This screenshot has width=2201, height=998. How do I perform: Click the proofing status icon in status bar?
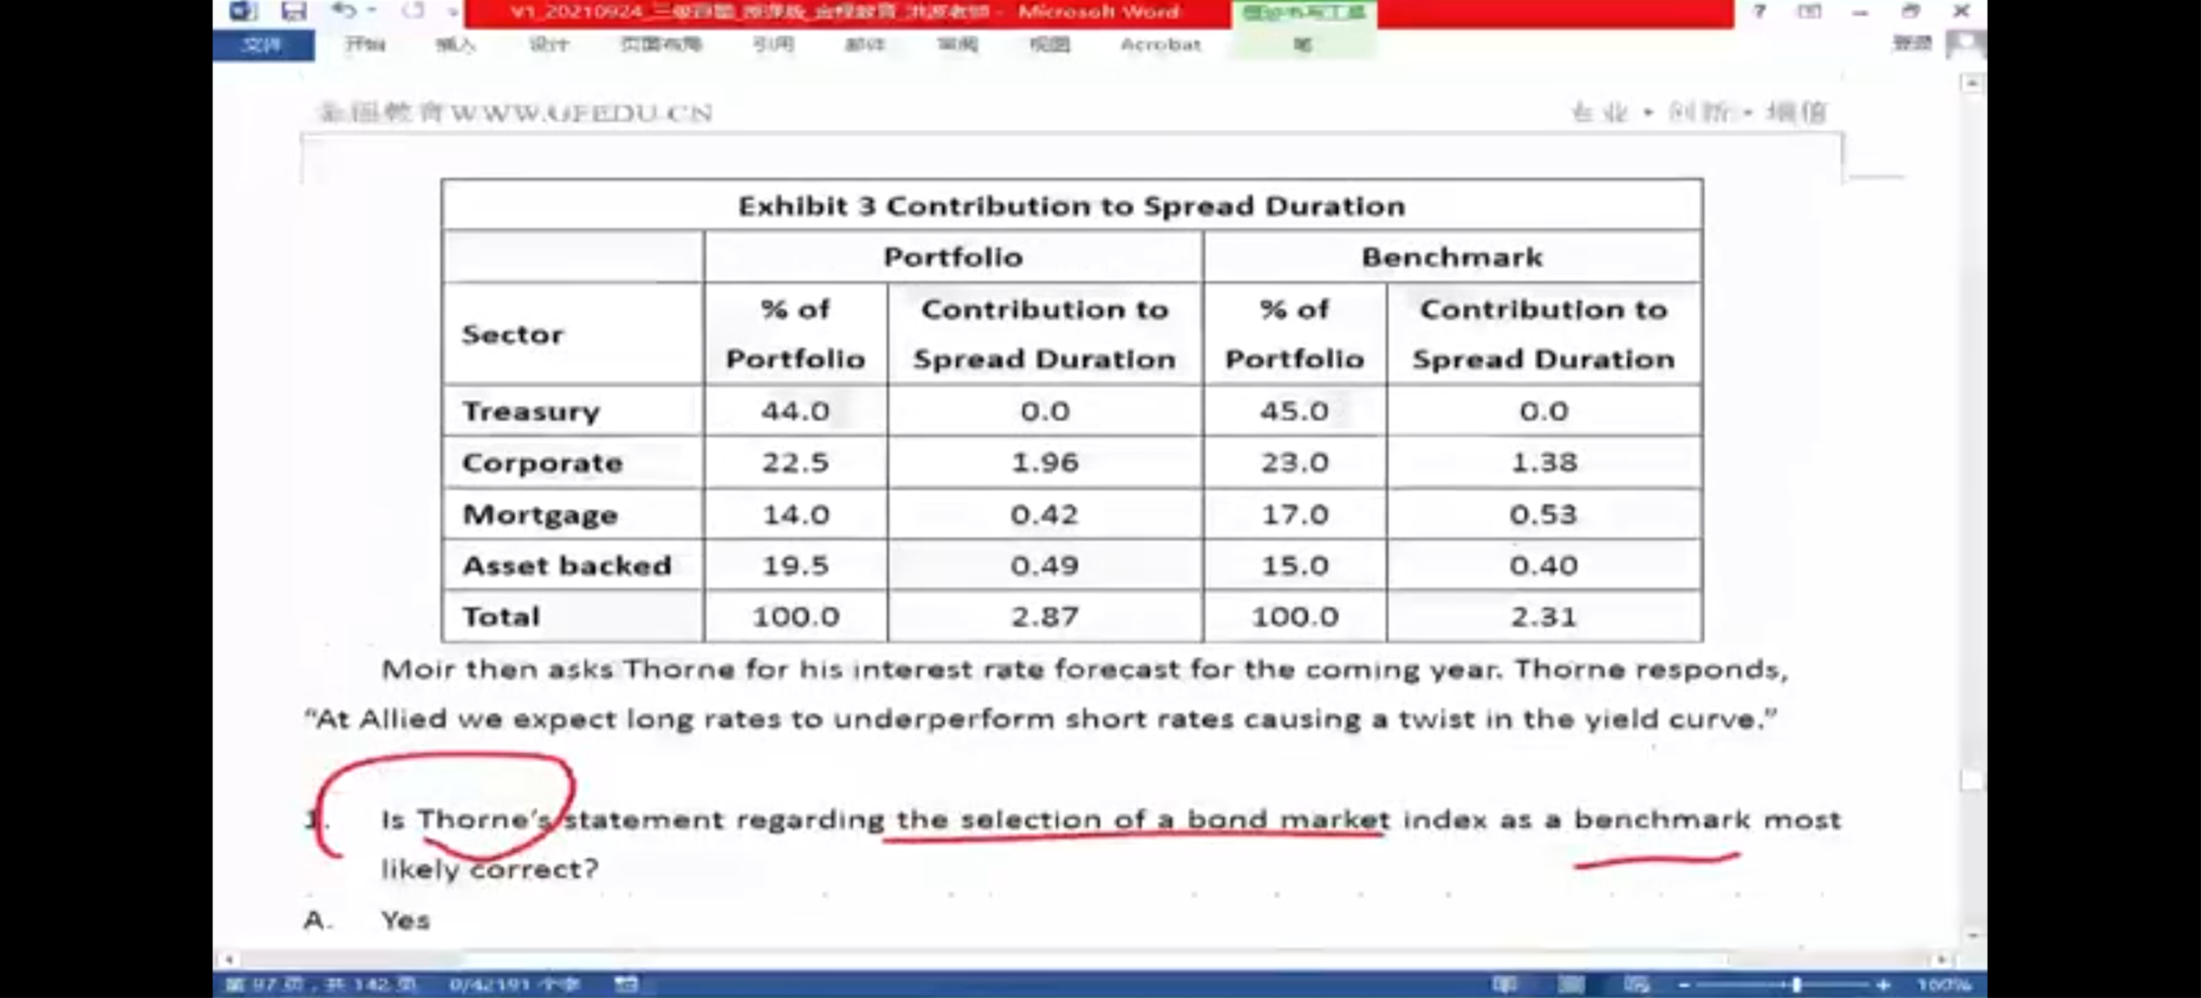click(x=626, y=985)
